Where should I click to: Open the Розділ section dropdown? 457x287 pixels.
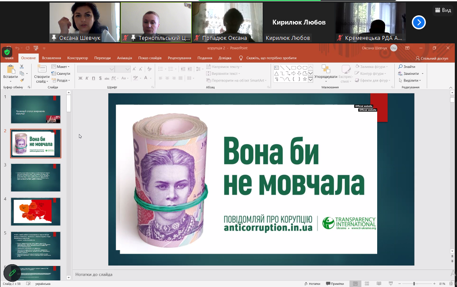61,80
